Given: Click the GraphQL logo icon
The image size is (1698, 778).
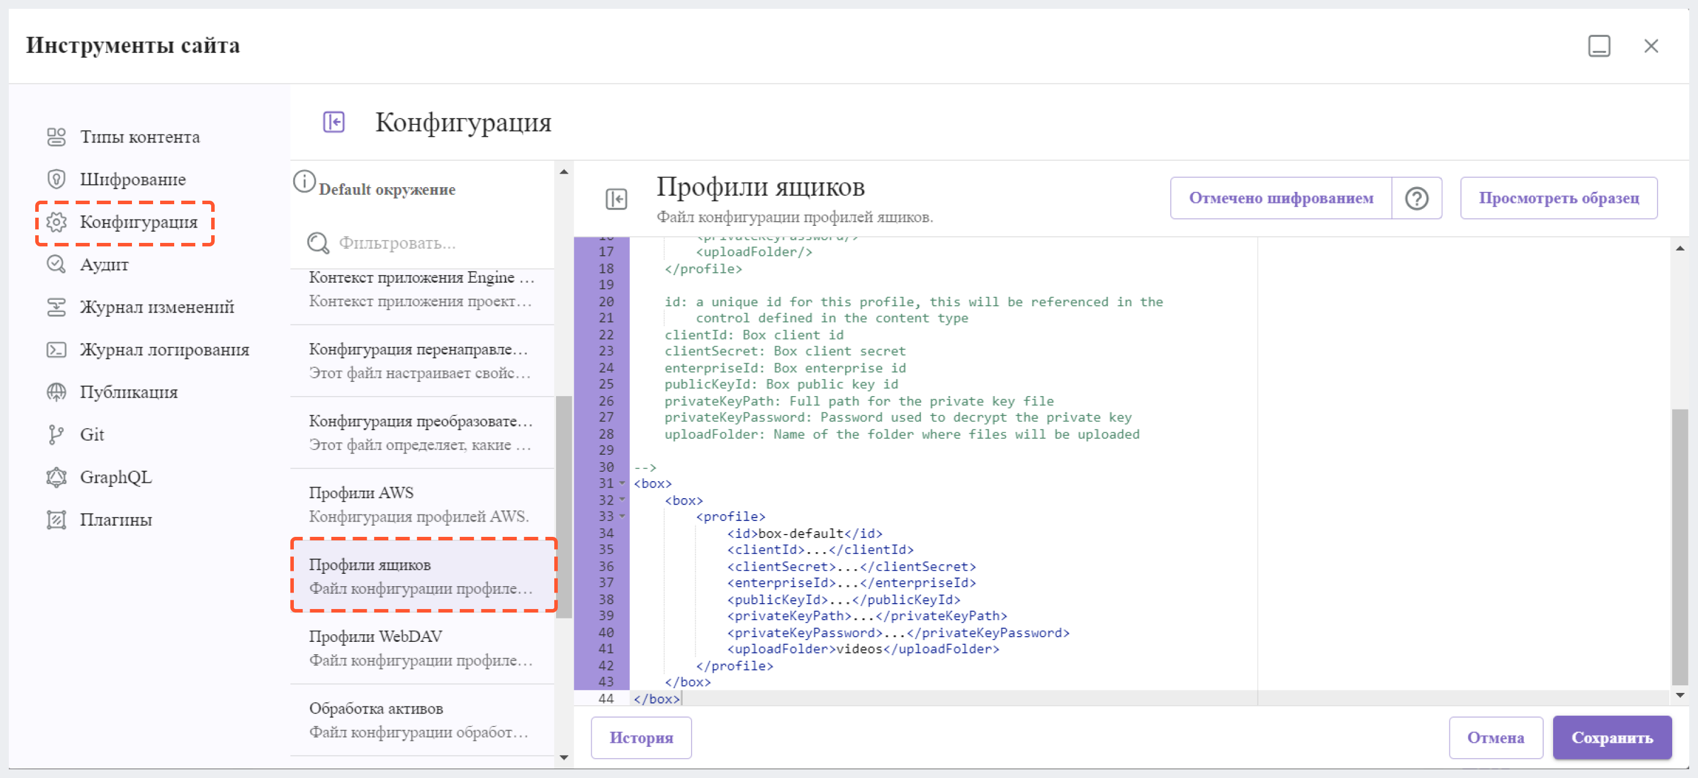Looking at the screenshot, I should (57, 478).
